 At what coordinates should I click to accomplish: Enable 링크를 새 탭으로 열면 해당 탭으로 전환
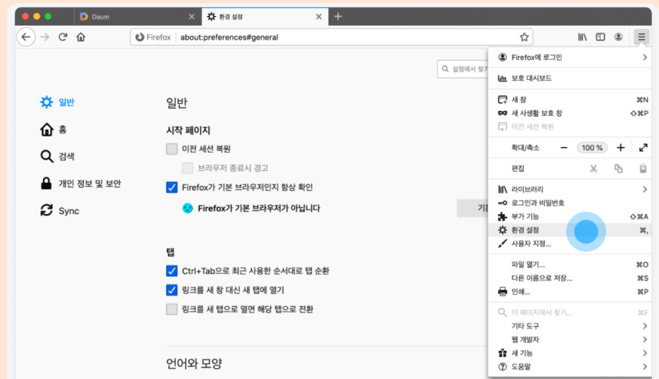(171, 309)
